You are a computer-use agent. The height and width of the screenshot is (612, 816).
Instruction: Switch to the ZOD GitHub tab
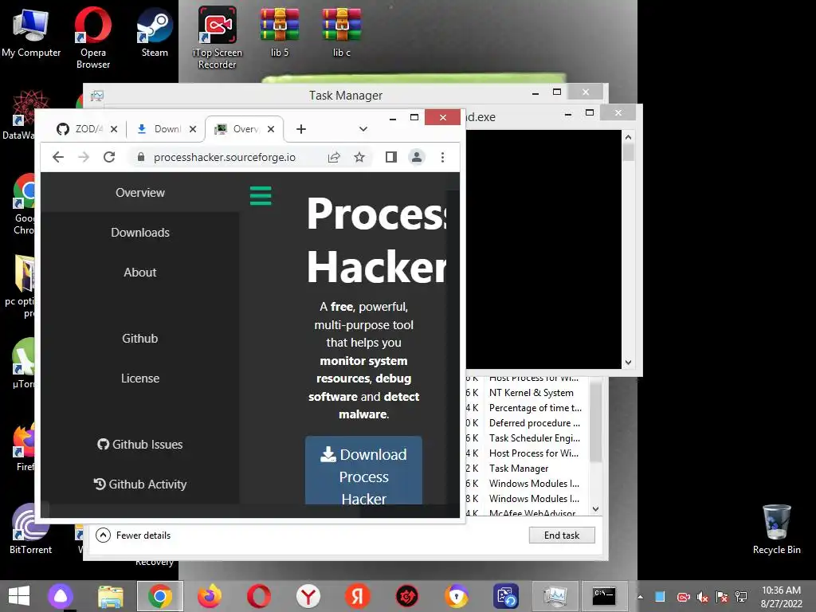click(86, 129)
